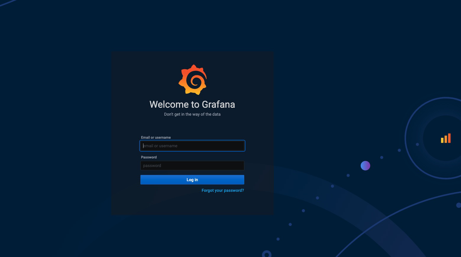Viewport: 461px width, 257px height.
Task: Click the tagline "Don't get in the way of the data"
Action: 192,114
